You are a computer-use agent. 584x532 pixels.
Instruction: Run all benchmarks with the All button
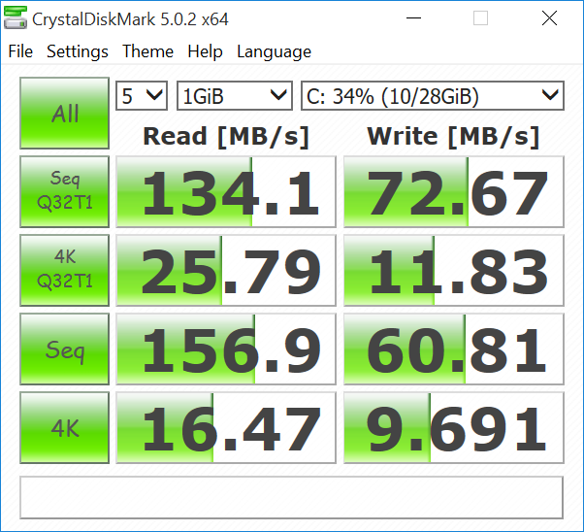pyautogui.click(x=65, y=114)
